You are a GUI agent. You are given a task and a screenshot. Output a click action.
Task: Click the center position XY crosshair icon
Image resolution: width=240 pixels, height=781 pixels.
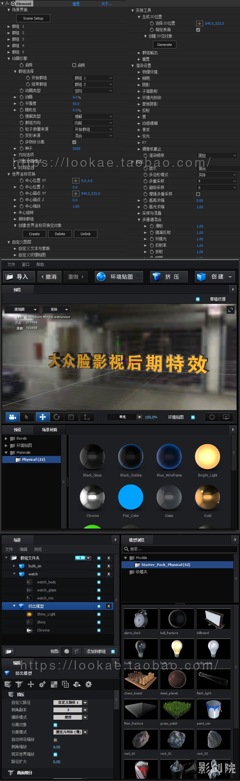(76, 181)
